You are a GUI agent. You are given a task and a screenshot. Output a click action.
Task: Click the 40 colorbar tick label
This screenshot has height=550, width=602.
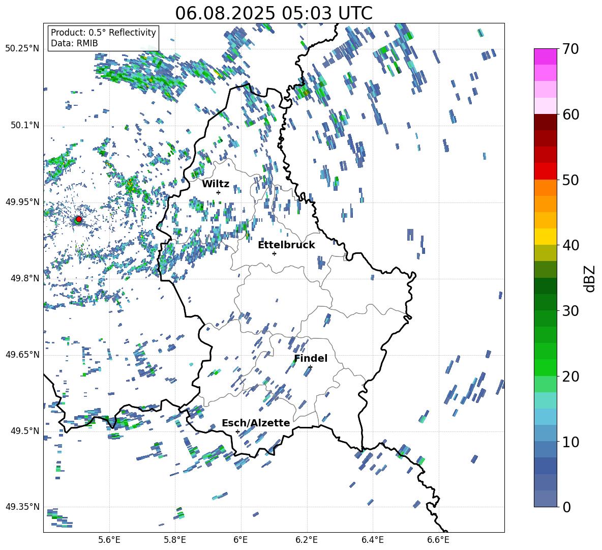[x=570, y=245]
